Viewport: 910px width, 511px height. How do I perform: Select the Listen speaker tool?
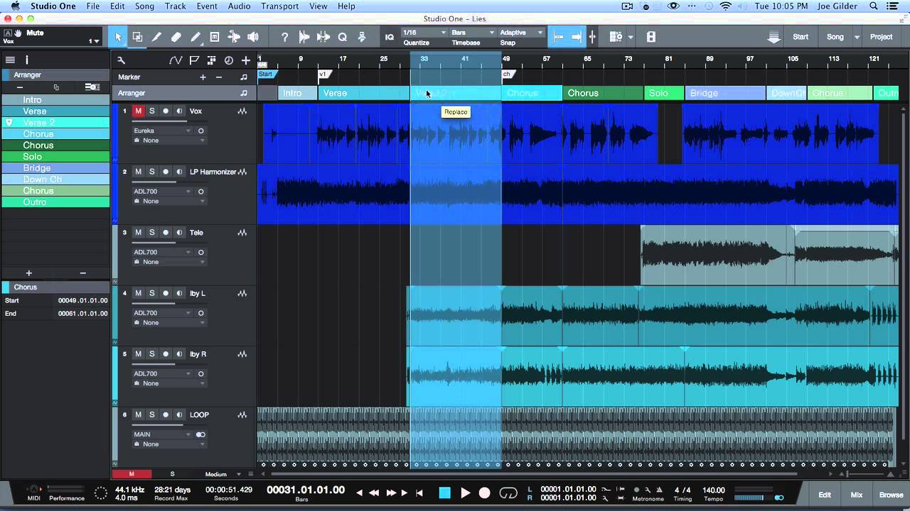252,37
